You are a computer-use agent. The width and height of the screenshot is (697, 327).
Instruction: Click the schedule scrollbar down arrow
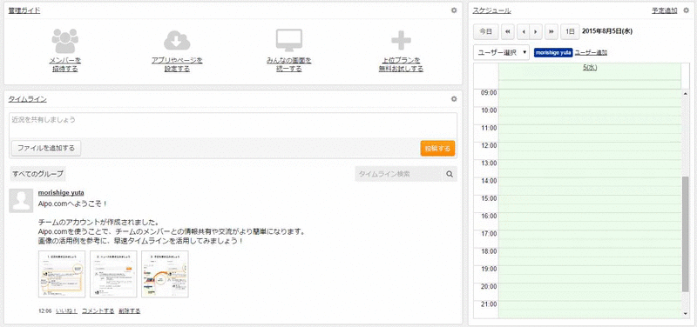pos(685,314)
